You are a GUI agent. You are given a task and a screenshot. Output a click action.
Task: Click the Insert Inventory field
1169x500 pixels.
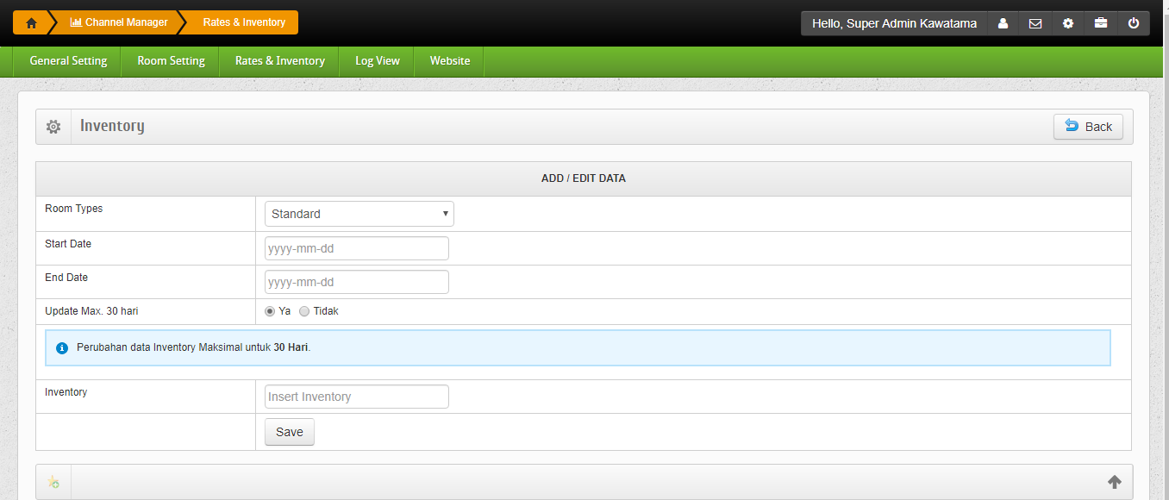356,397
